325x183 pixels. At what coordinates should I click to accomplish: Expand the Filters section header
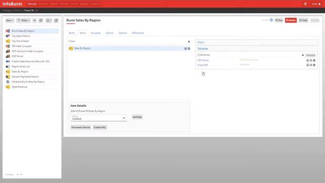(256, 42)
